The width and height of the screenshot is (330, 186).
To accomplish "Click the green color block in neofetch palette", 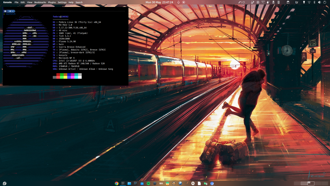I will pos(62,76).
